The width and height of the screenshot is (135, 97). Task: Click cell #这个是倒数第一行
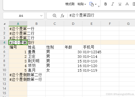[x=18, y=79]
